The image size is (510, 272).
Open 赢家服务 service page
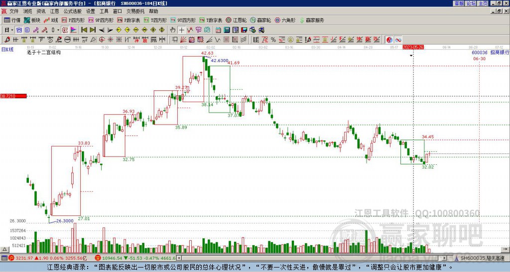pos(312,20)
